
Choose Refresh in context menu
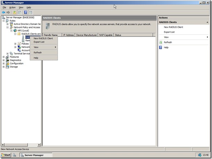44,53
